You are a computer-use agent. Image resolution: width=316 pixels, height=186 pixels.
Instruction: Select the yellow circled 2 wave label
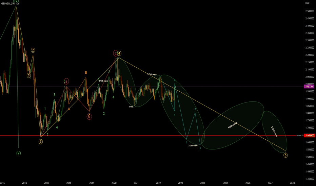[33, 50]
